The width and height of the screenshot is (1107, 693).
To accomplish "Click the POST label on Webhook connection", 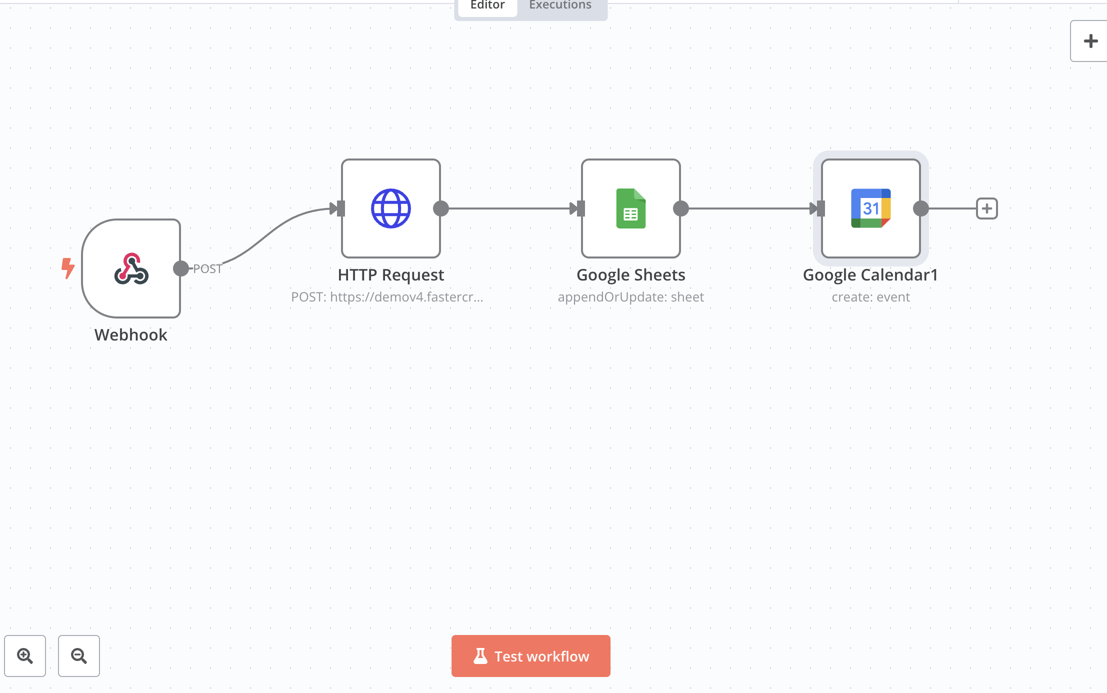I will (207, 269).
